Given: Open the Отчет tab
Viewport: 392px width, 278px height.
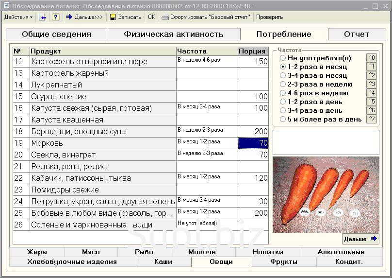Looking at the screenshot, I should (357, 35).
